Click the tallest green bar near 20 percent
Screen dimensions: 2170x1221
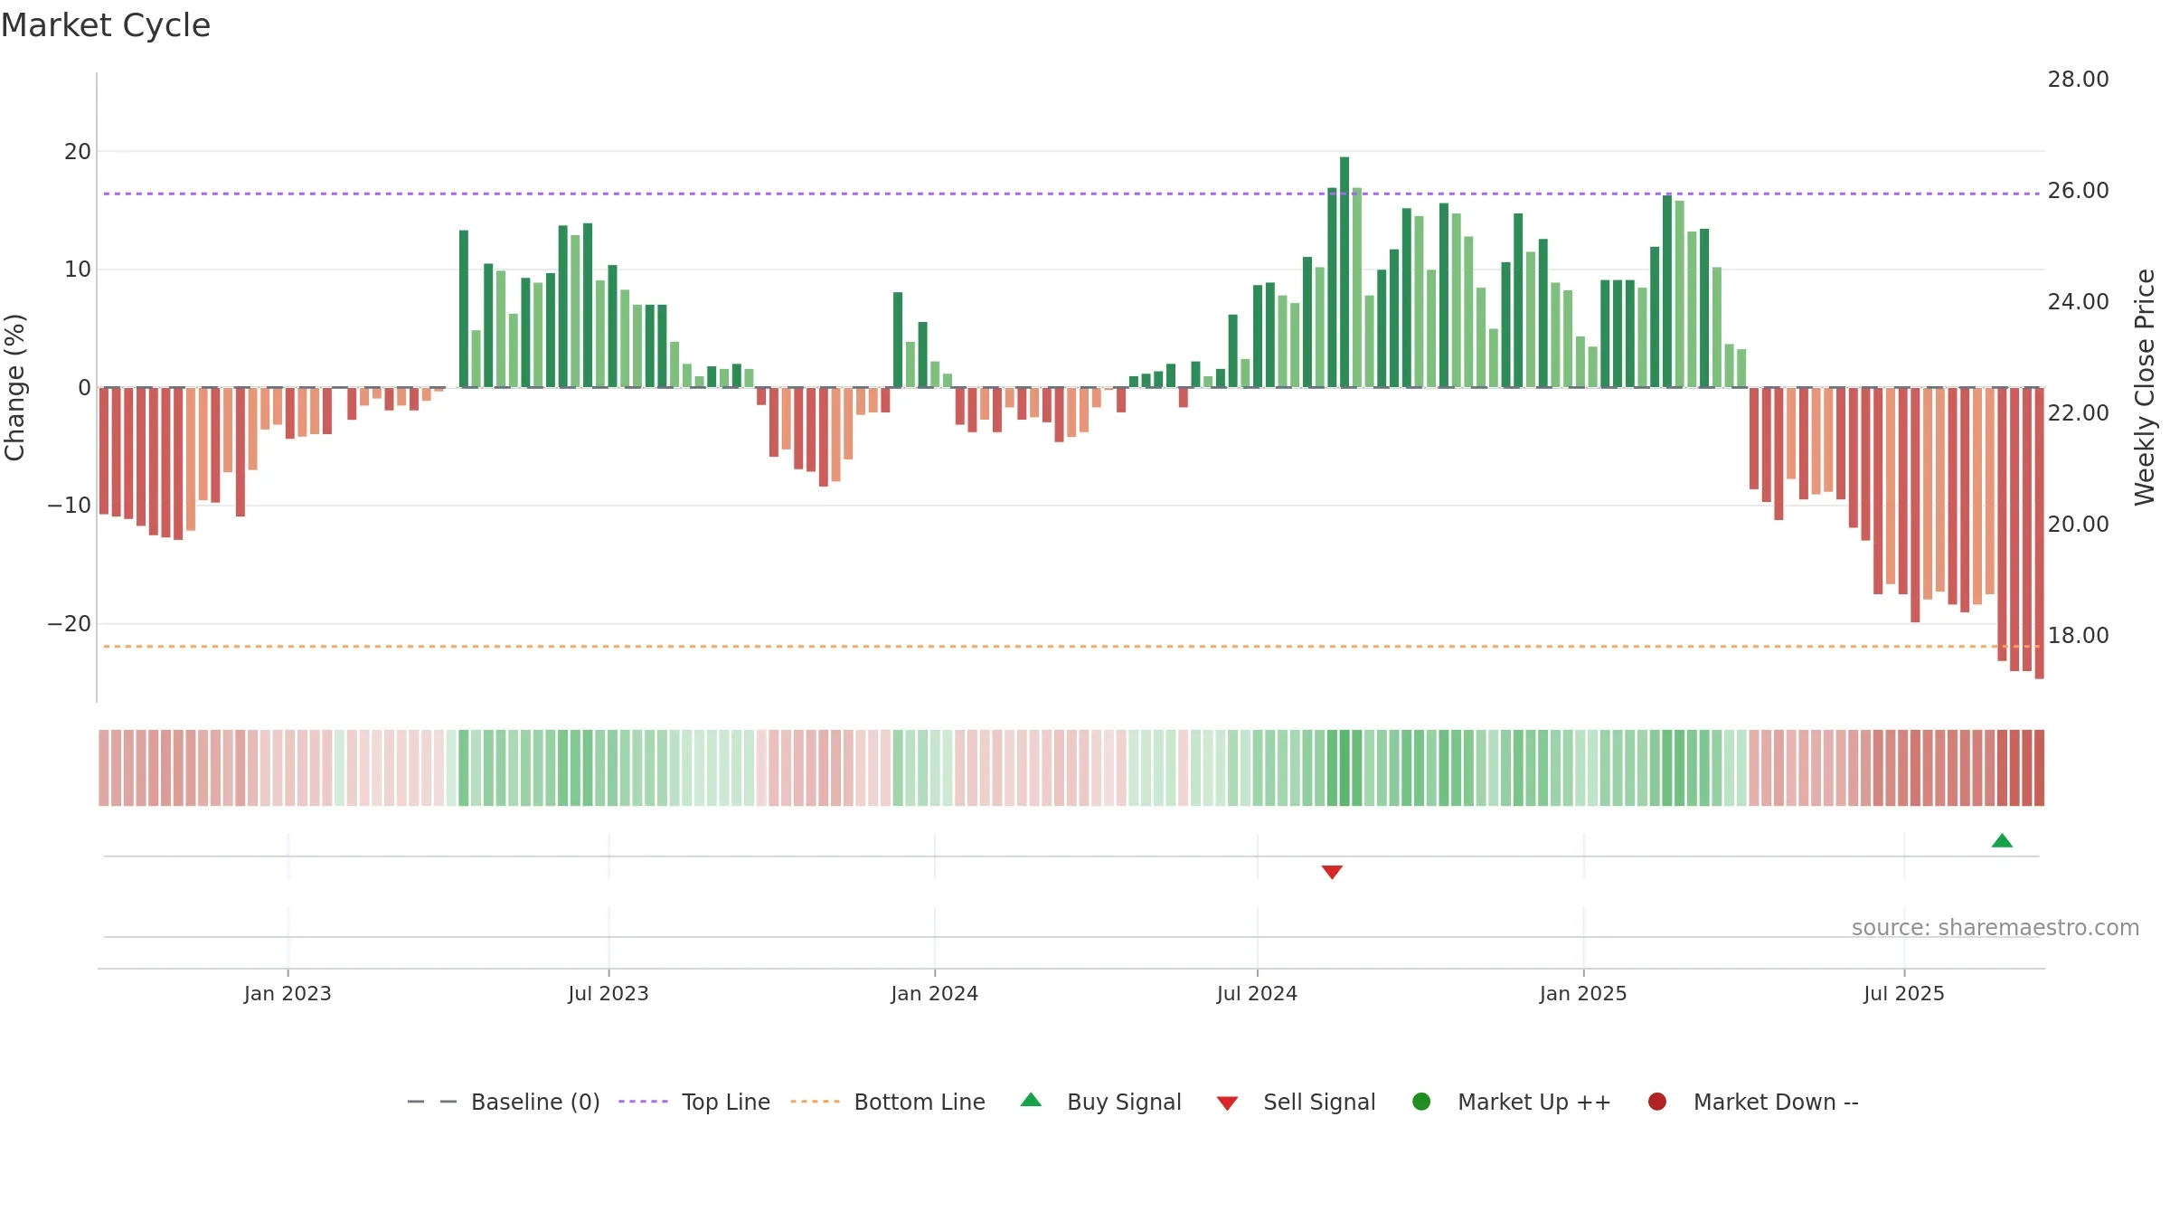click(1344, 272)
